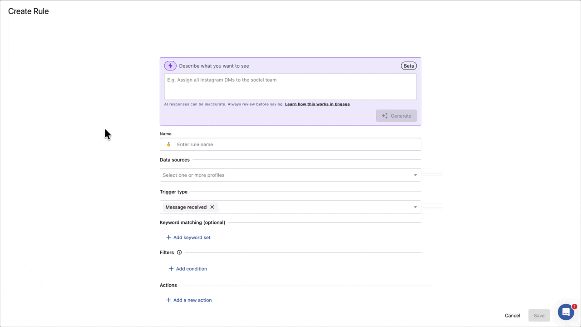Click the Save button
Screen dimensions: 581x327
tap(539, 315)
